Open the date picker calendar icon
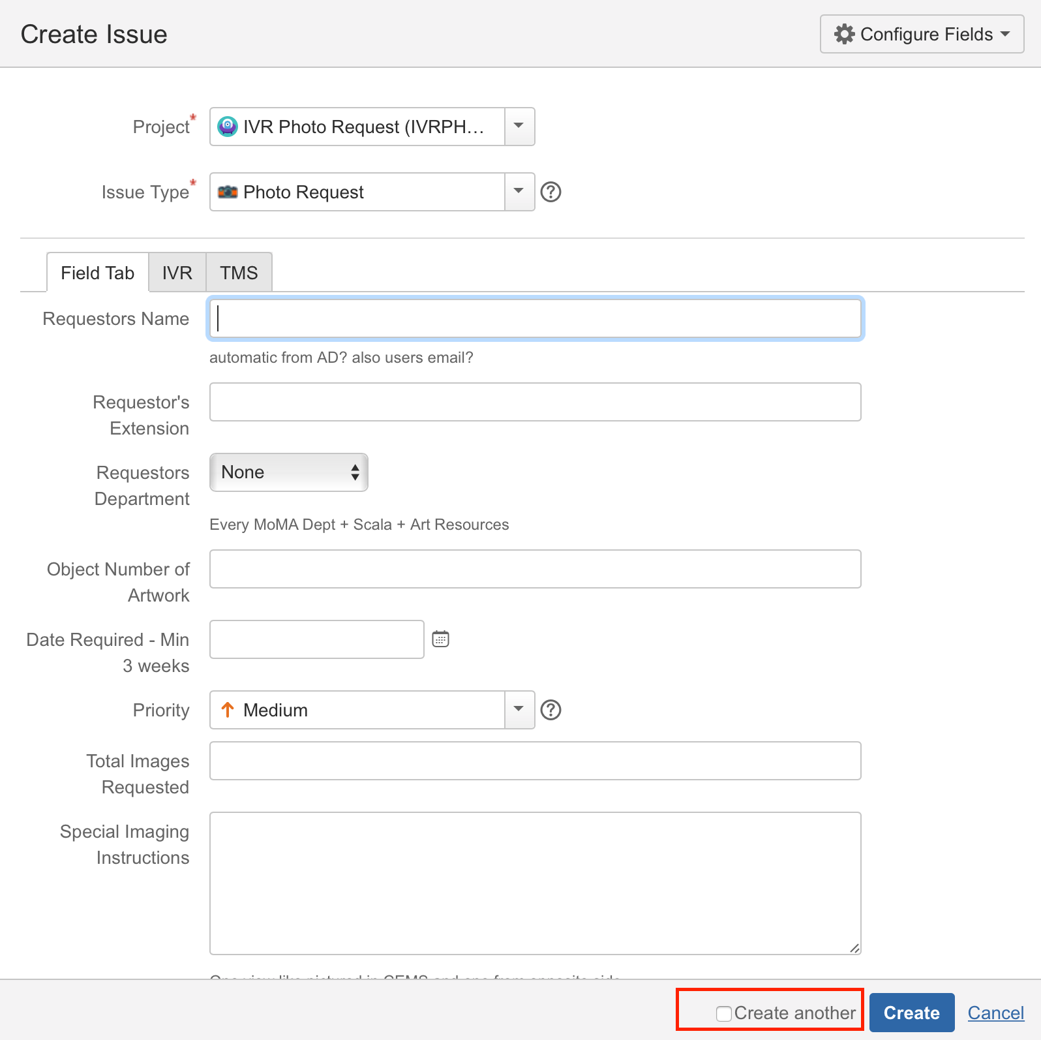1041x1040 pixels. 441,639
